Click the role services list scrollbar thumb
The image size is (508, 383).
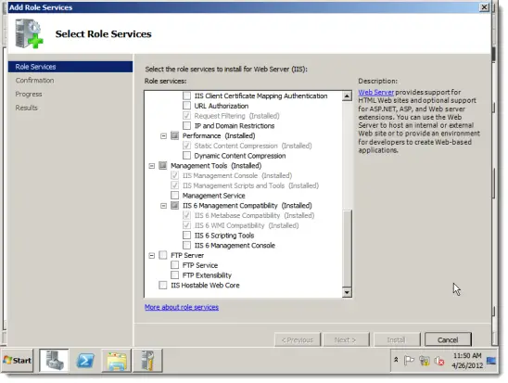point(347,248)
